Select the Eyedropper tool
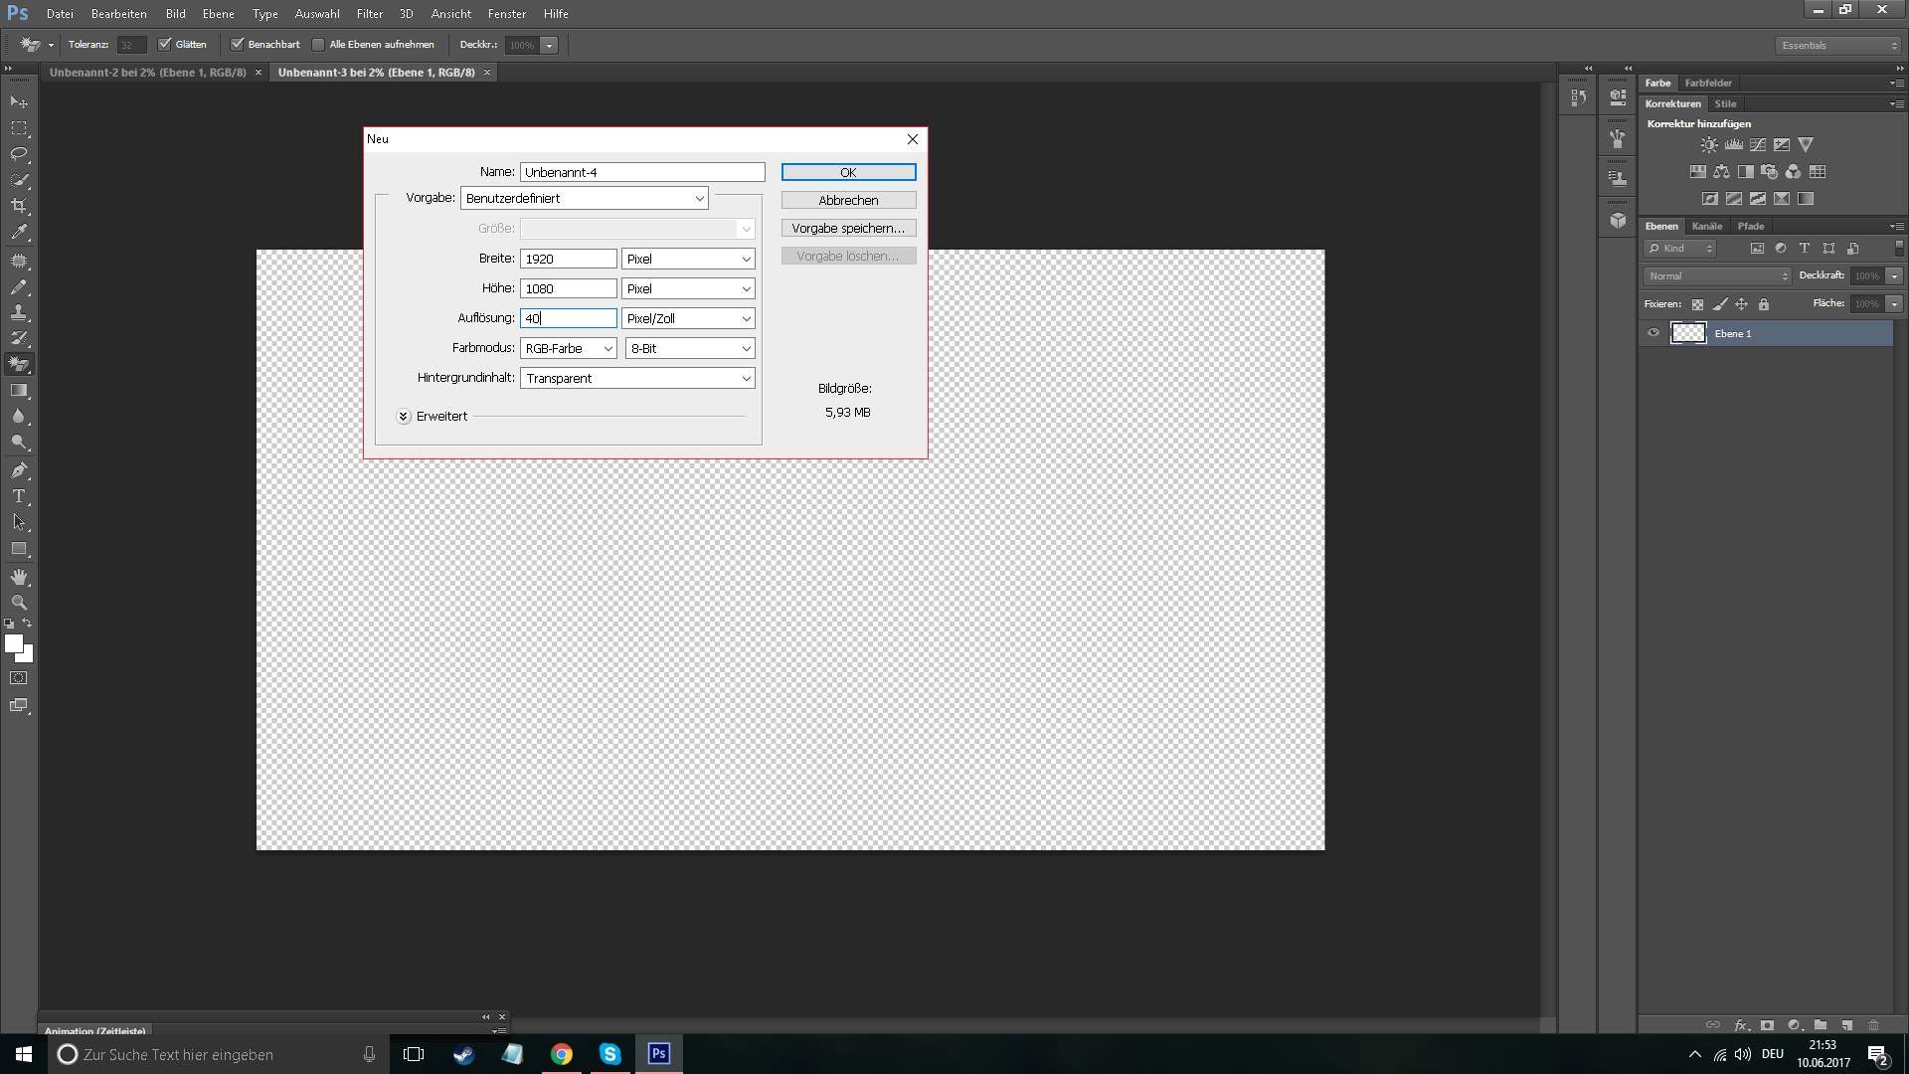 [19, 232]
